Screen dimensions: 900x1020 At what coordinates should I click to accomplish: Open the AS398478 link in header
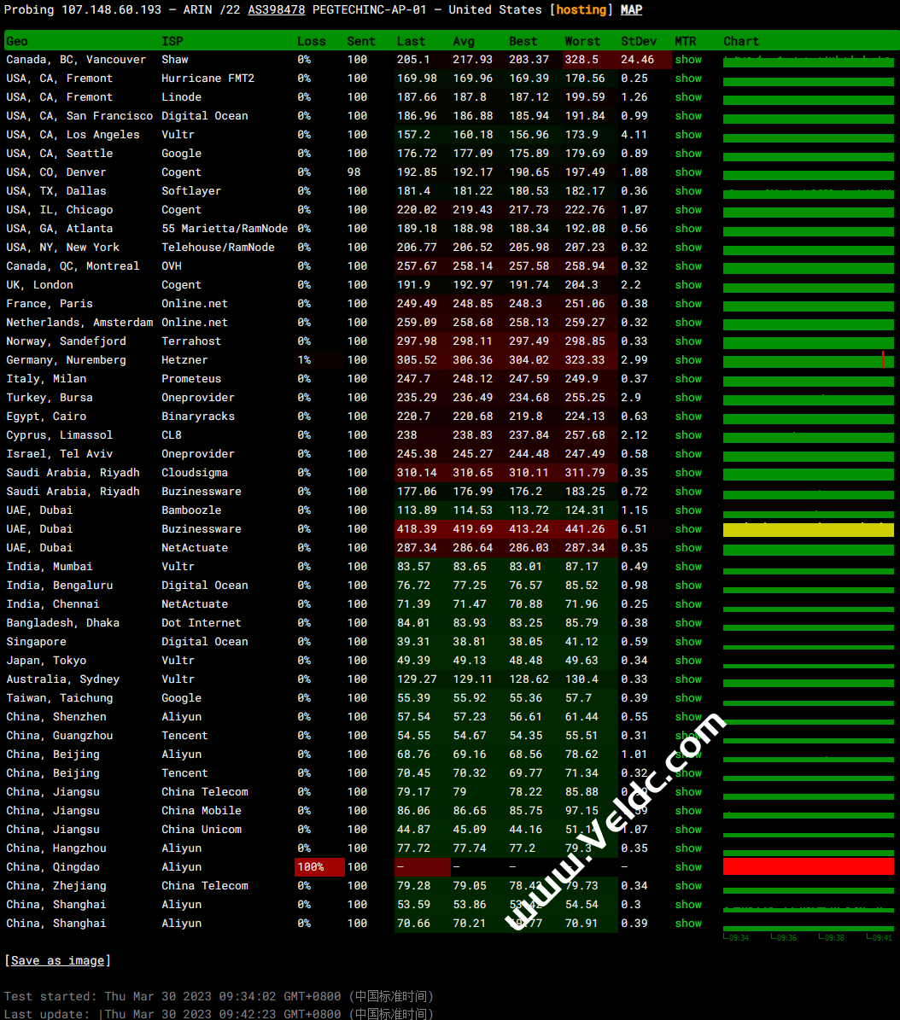(277, 9)
